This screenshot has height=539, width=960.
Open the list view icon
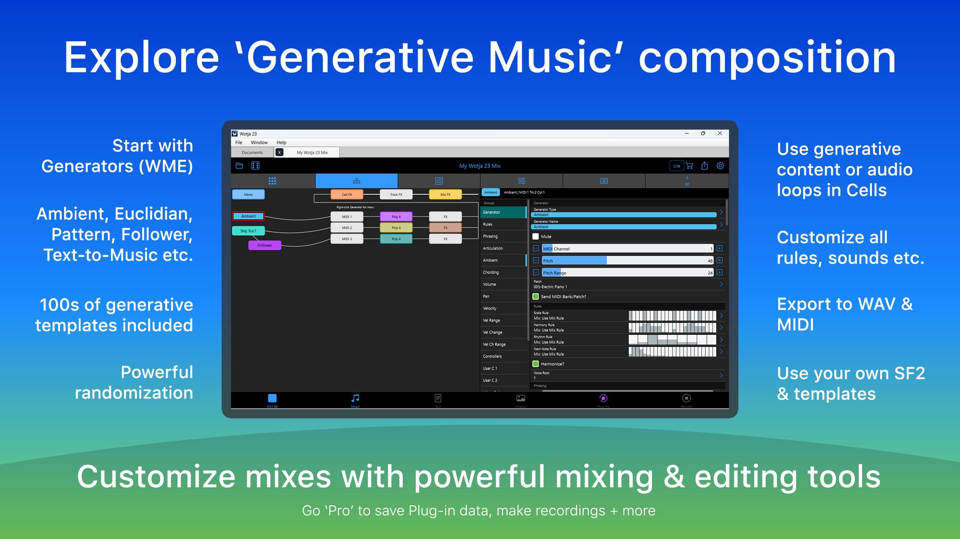pos(604,181)
